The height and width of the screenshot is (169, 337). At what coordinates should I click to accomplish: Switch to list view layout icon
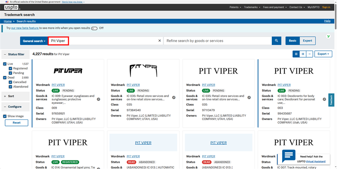[x=303, y=54]
